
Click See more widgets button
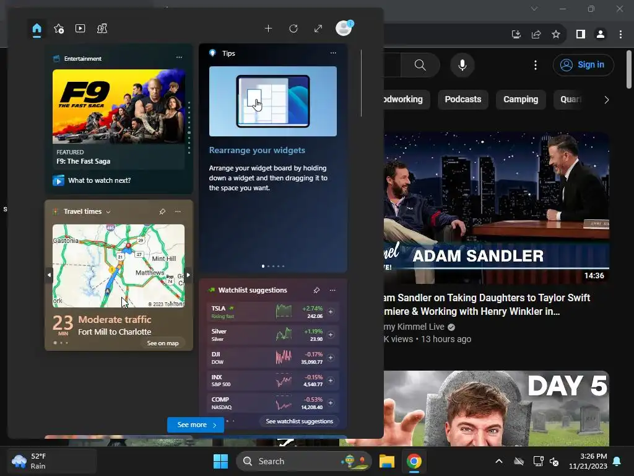pyautogui.click(x=196, y=425)
